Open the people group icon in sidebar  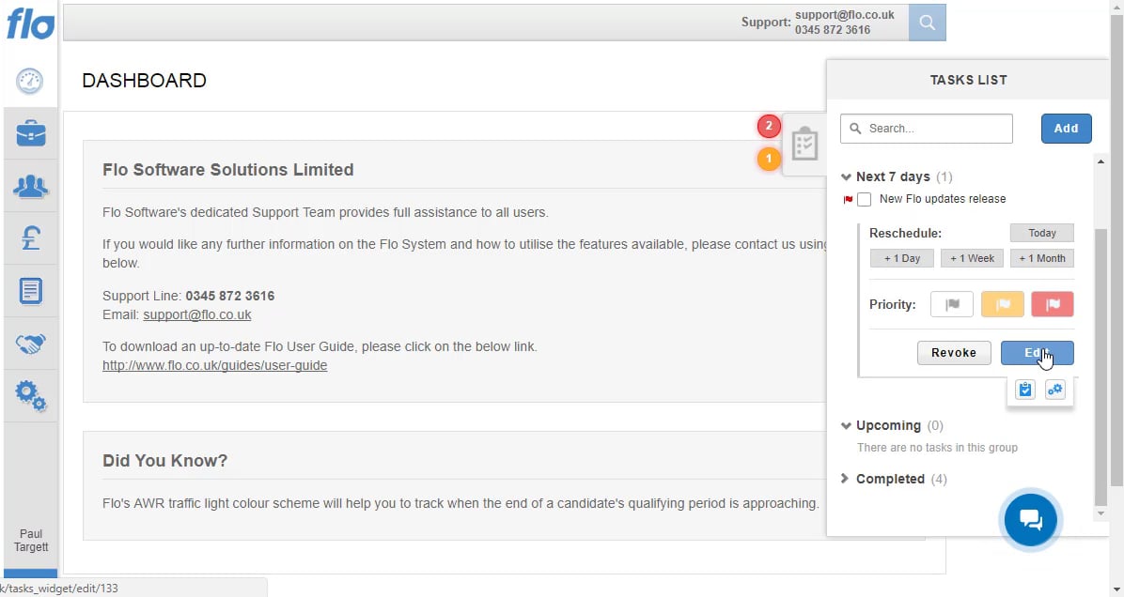point(30,186)
